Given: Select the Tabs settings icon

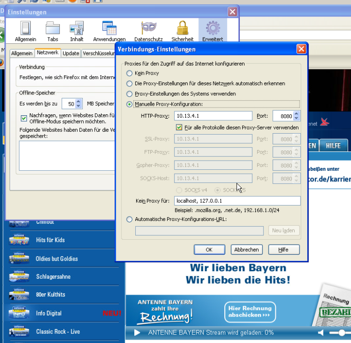Looking at the screenshot, I should [52, 31].
